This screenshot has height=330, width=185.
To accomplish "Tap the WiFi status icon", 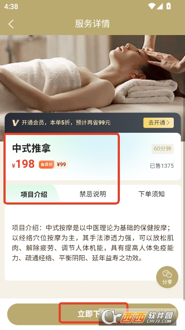I will click(x=152, y=6).
